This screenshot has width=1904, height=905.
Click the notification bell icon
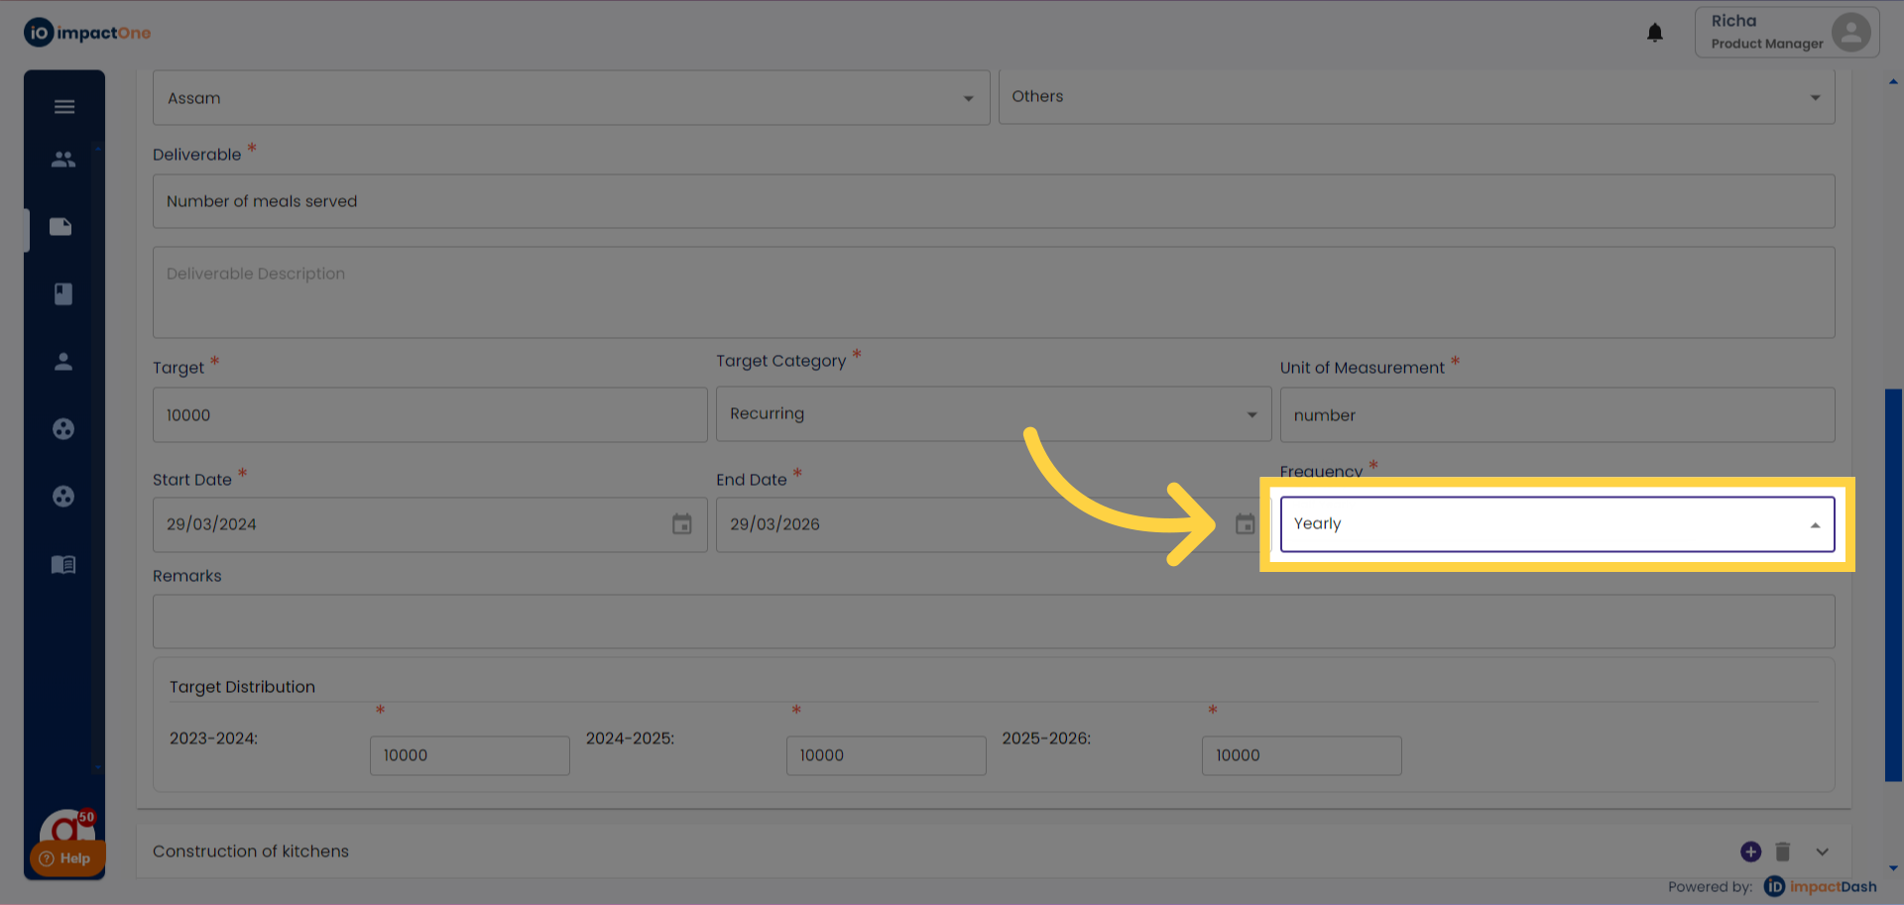(1654, 33)
